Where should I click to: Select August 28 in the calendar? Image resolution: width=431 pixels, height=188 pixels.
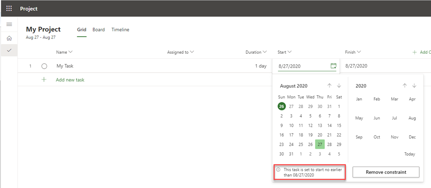tap(330, 144)
